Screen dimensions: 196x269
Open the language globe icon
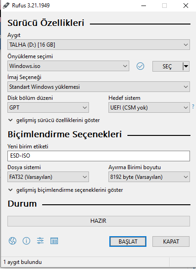(13, 241)
